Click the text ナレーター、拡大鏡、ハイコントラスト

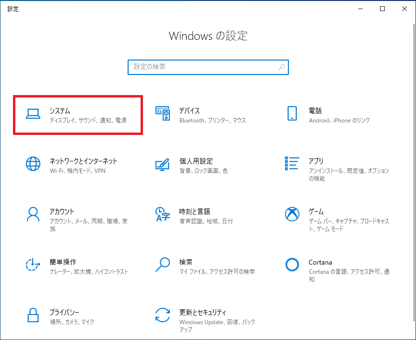[89, 272]
